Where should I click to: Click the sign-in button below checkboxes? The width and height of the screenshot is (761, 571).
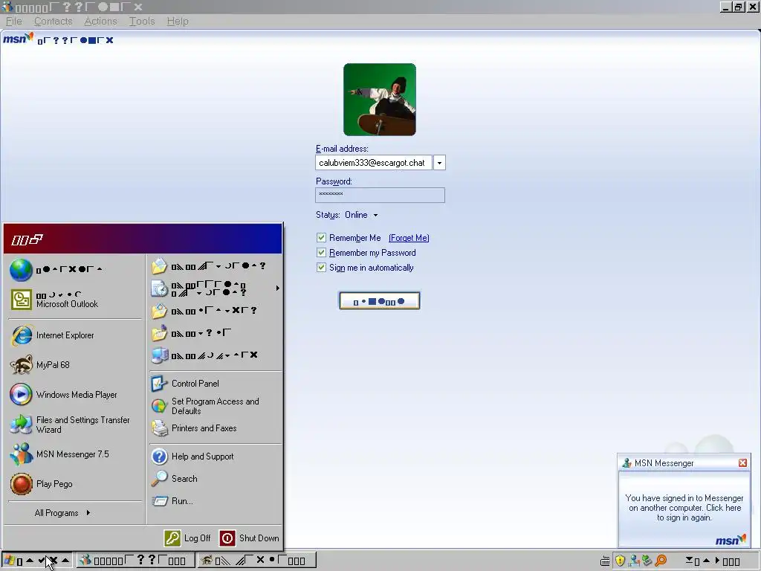pos(380,301)
